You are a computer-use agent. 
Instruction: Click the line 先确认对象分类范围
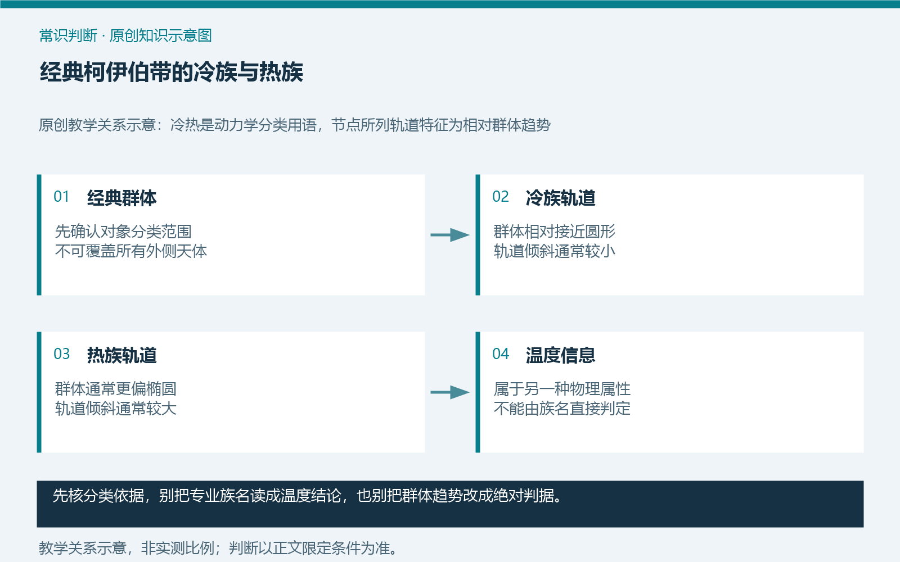coord(123,232)
